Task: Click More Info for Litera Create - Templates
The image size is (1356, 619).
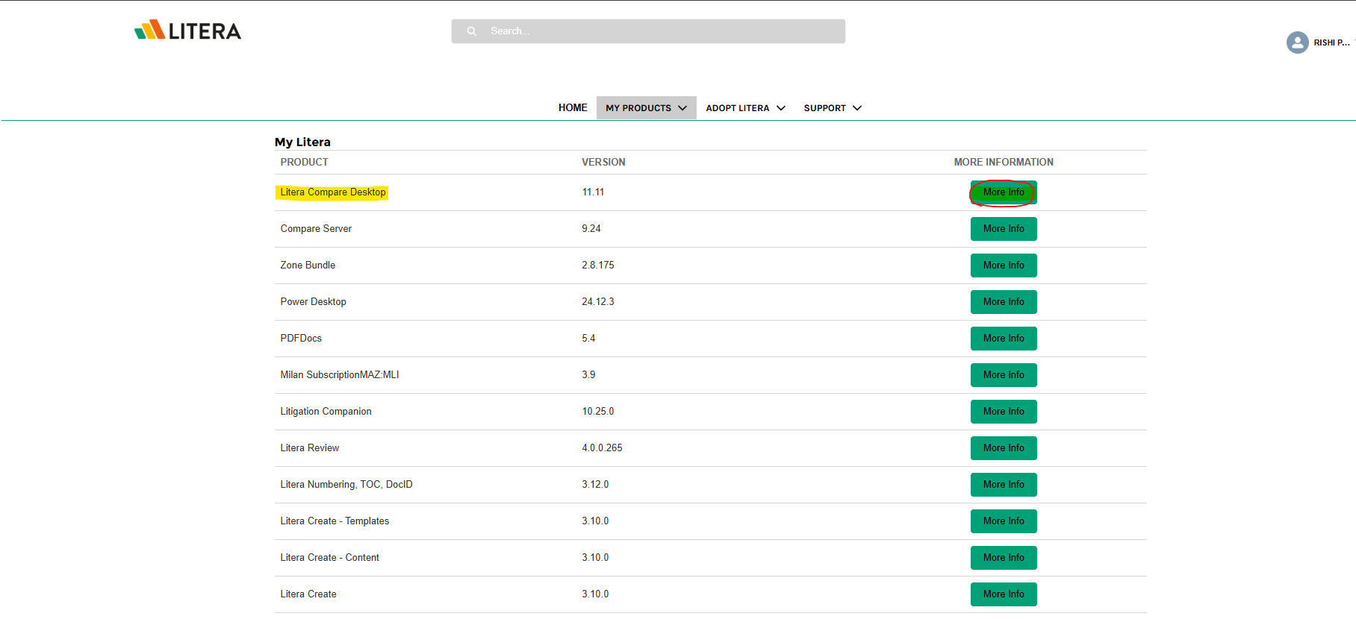Action: [1003, 521]
